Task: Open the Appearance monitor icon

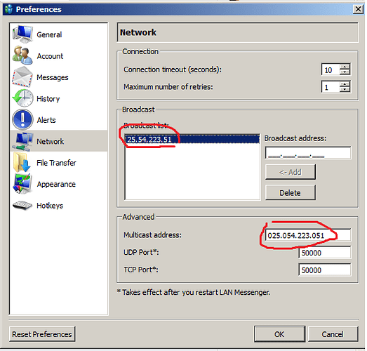Action: click(22, 184)
